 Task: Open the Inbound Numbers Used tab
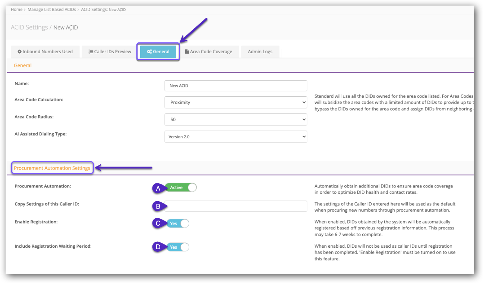point(45,51)
